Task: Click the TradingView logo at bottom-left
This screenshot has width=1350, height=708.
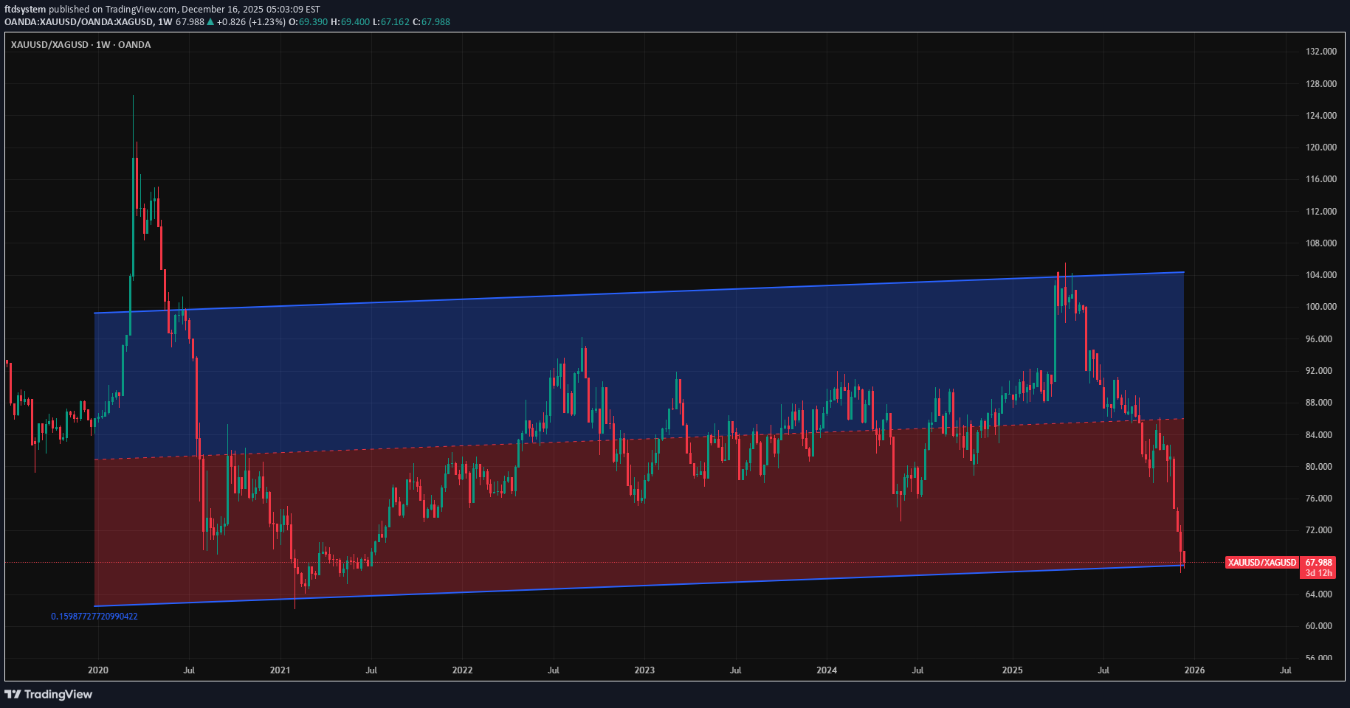Action: tap(49, 694)
